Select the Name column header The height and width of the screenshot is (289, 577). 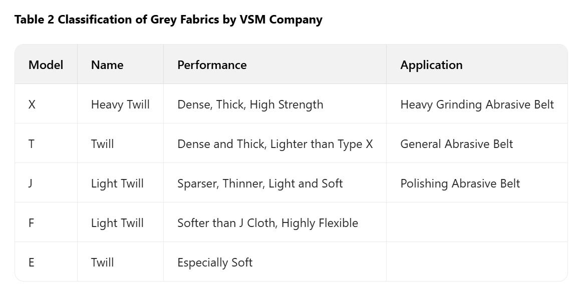tap(107, 65)
